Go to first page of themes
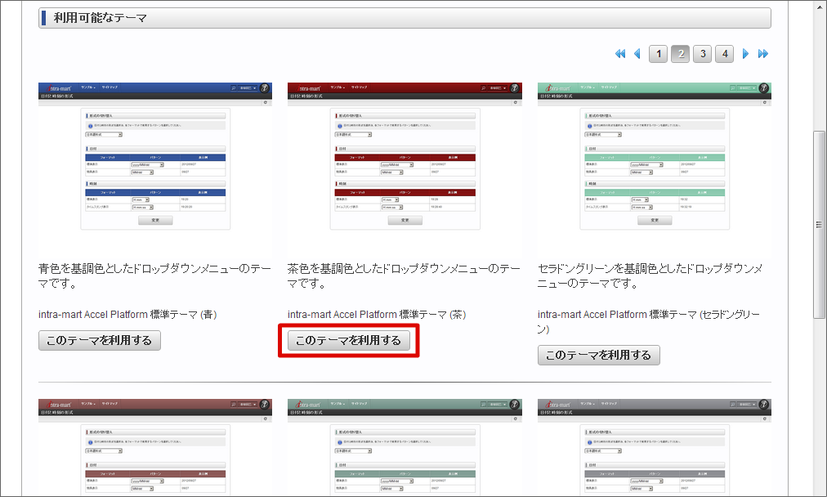827x497 pixels. coord(620,54)
